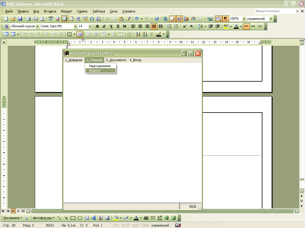The image size is (305, 228).
Task: Paste from the clipboard icon
Action: pyautogui.click(x=121, y=19)
